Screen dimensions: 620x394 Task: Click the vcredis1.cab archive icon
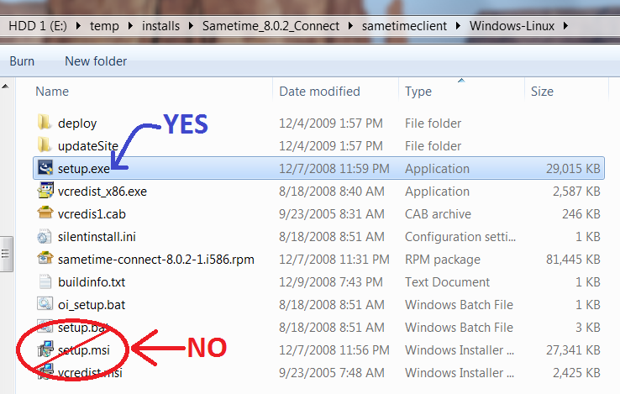45,214
